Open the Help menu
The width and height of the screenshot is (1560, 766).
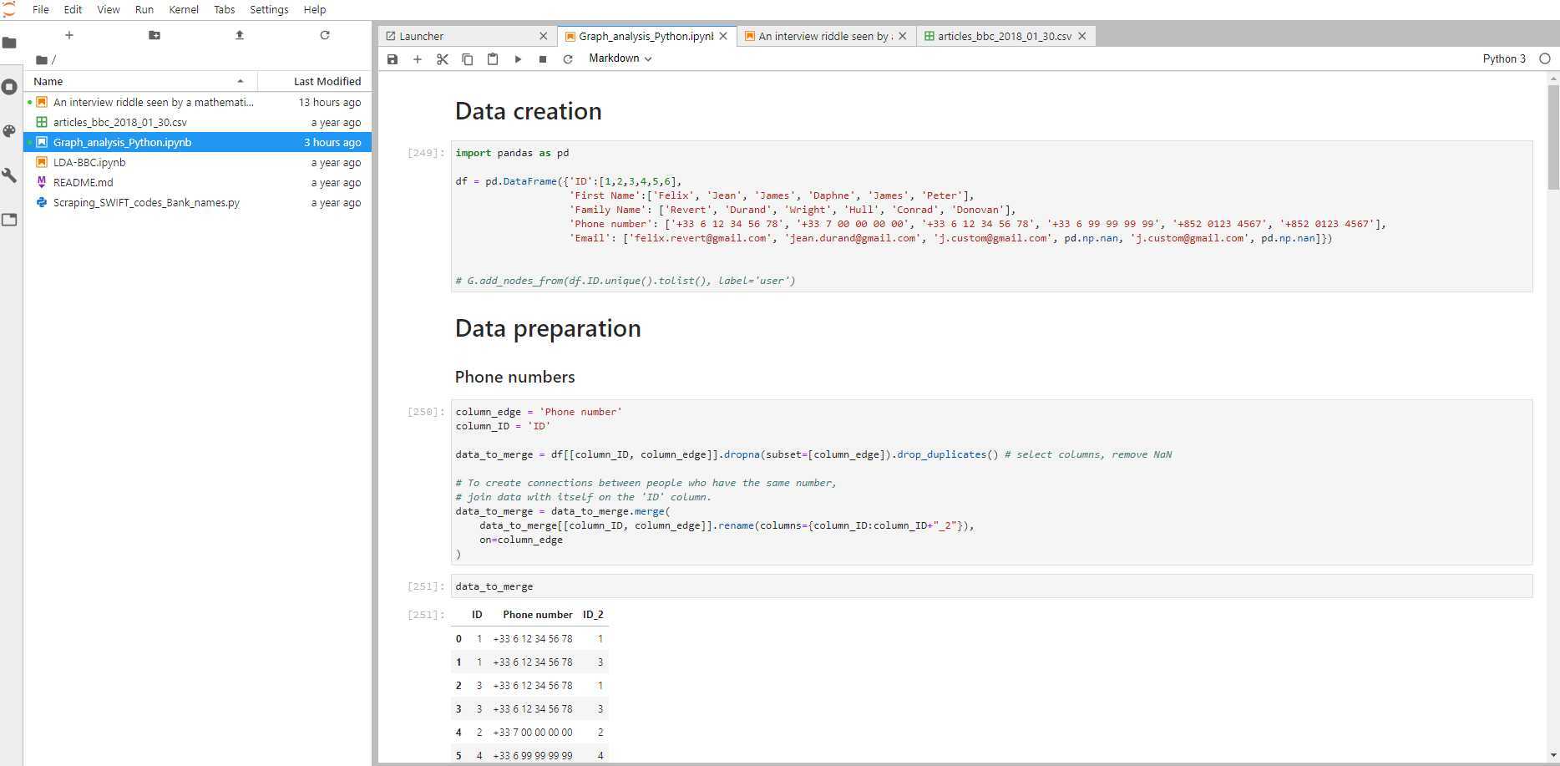[x=315, y=9]
